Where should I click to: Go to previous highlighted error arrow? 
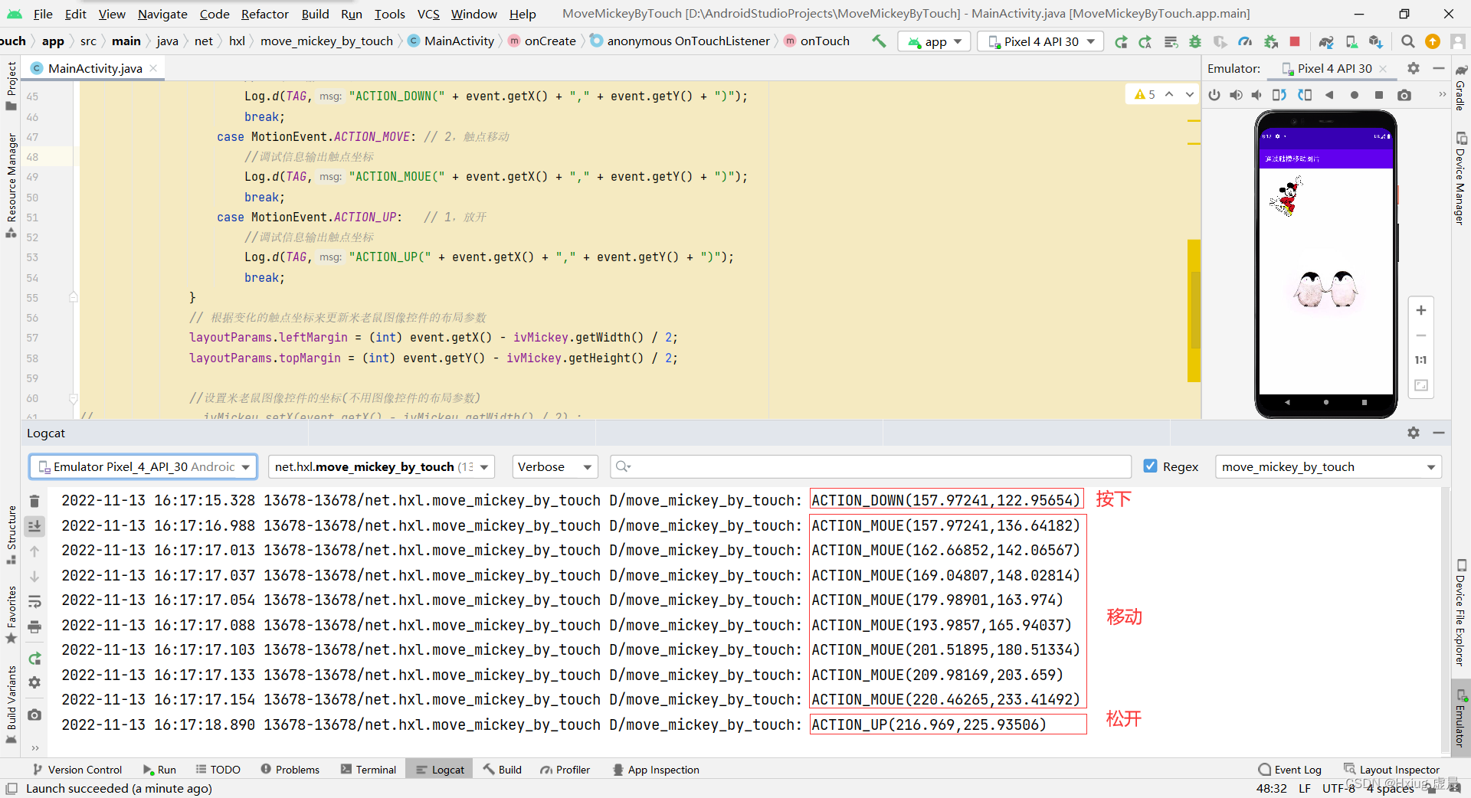[x=1169, y=94]
